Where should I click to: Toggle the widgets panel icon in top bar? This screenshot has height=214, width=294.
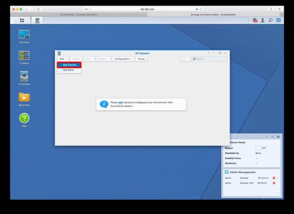[278, 20]
